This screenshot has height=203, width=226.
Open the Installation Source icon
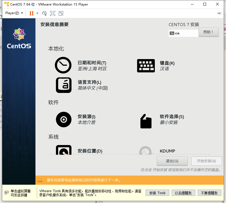[63, 119]
